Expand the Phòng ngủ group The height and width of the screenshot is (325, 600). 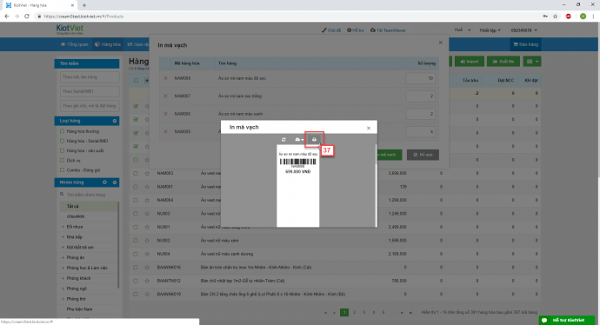(x=63, y=289)
